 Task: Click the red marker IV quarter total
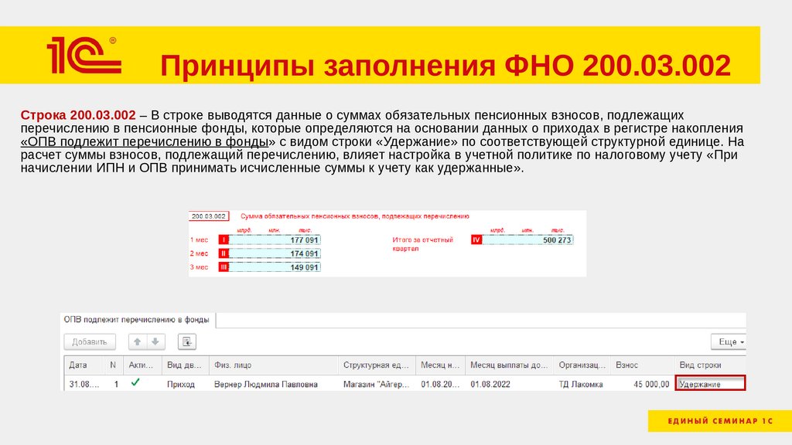pyautogui.click(x=476, y=240)
